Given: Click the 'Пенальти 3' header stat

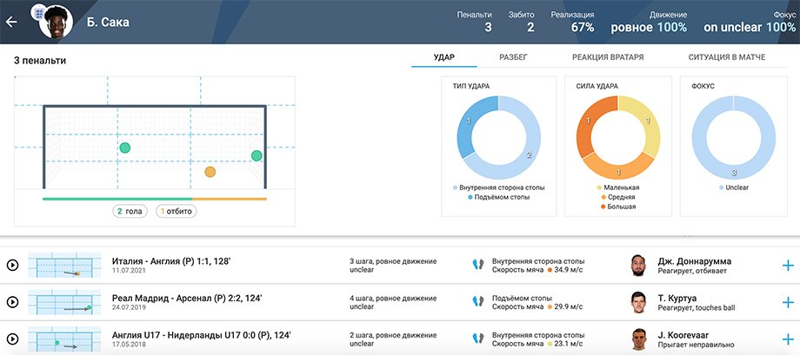Looking at the screenshot, I should click(475, 22).
